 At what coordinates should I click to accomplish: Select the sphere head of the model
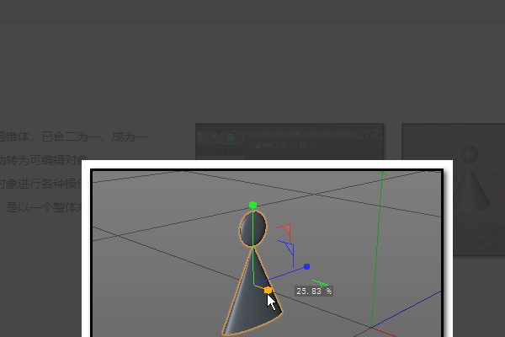tap(252, 228)
